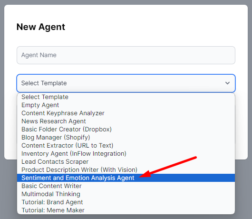252x219 pixels.
Task: Select Tutorial: Brand Agent option
Action: coord(126,202)
